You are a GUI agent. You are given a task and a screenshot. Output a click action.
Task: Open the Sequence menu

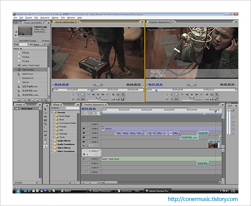click(x=45, y=18)
